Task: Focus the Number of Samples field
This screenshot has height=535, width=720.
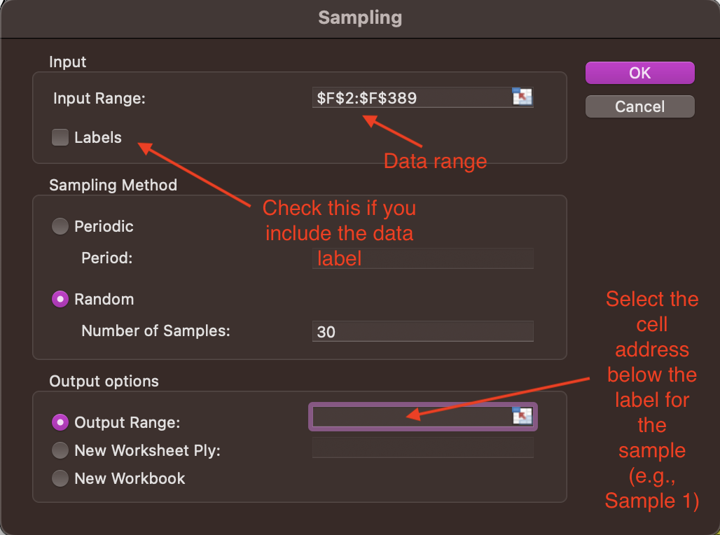Action: coord(422,331)
